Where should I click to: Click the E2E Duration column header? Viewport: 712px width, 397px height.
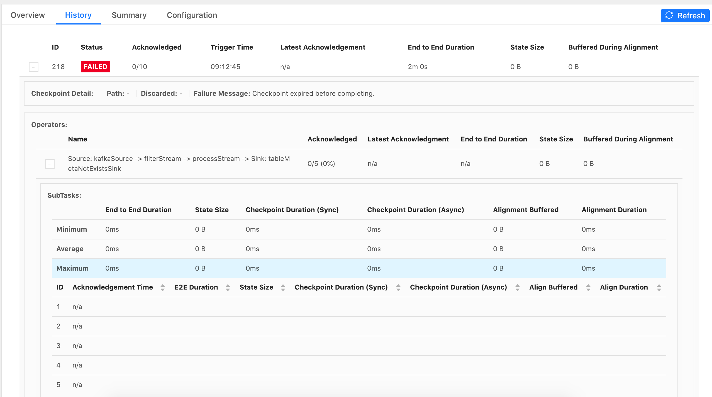pos(196,287)
